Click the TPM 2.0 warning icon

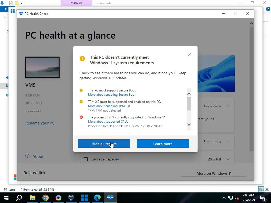[x=81, y=102]
